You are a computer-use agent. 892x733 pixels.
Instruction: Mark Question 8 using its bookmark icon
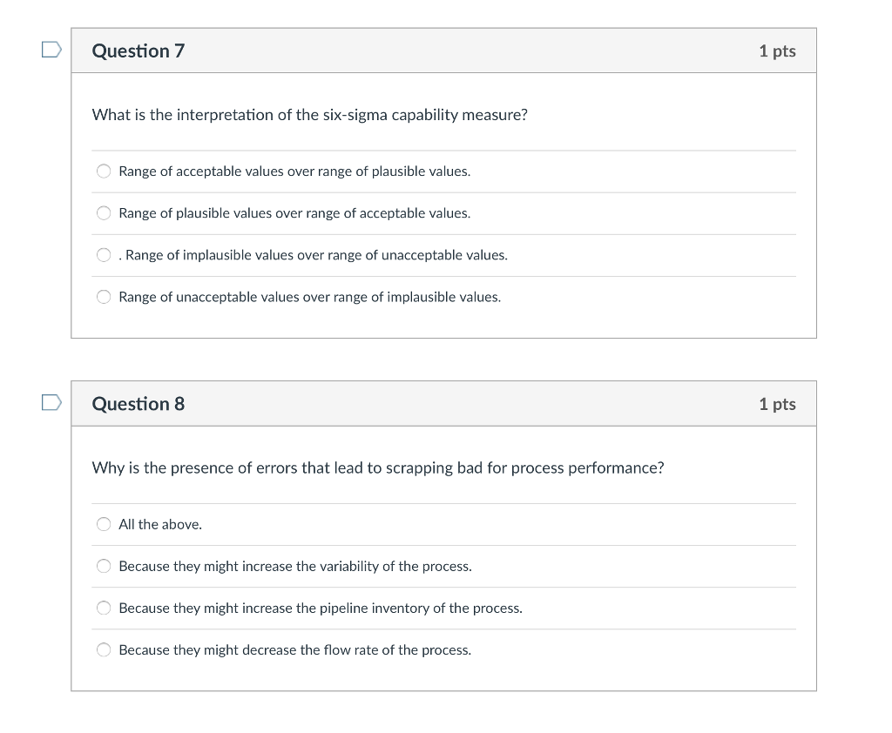point(51,403)
